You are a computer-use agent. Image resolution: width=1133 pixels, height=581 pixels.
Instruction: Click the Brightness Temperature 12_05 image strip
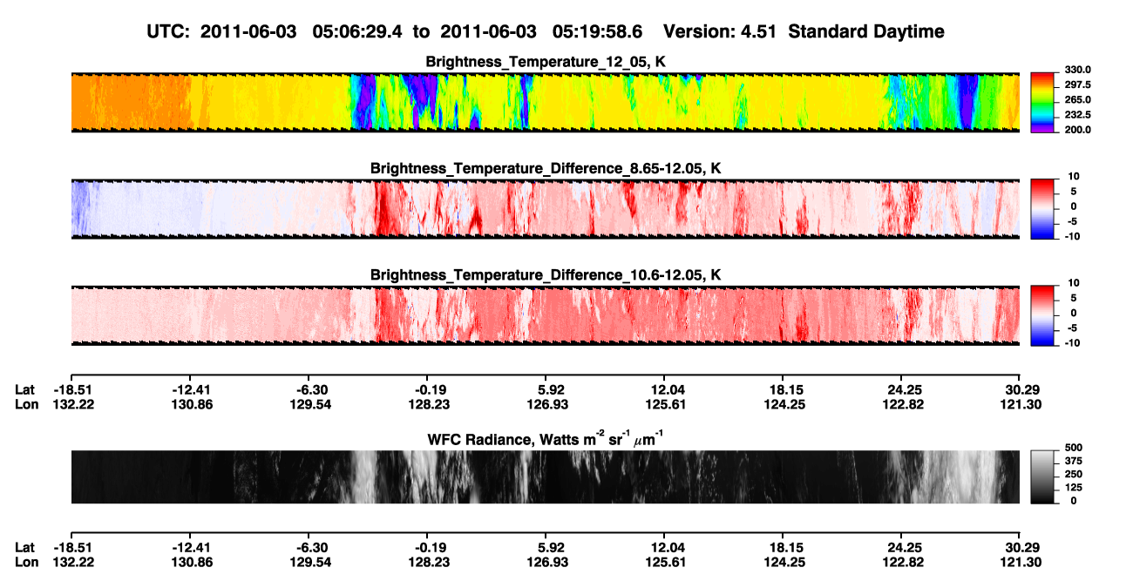tap(546, 102)
